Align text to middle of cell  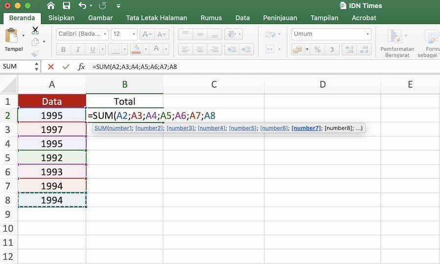[x=200, y=34]
